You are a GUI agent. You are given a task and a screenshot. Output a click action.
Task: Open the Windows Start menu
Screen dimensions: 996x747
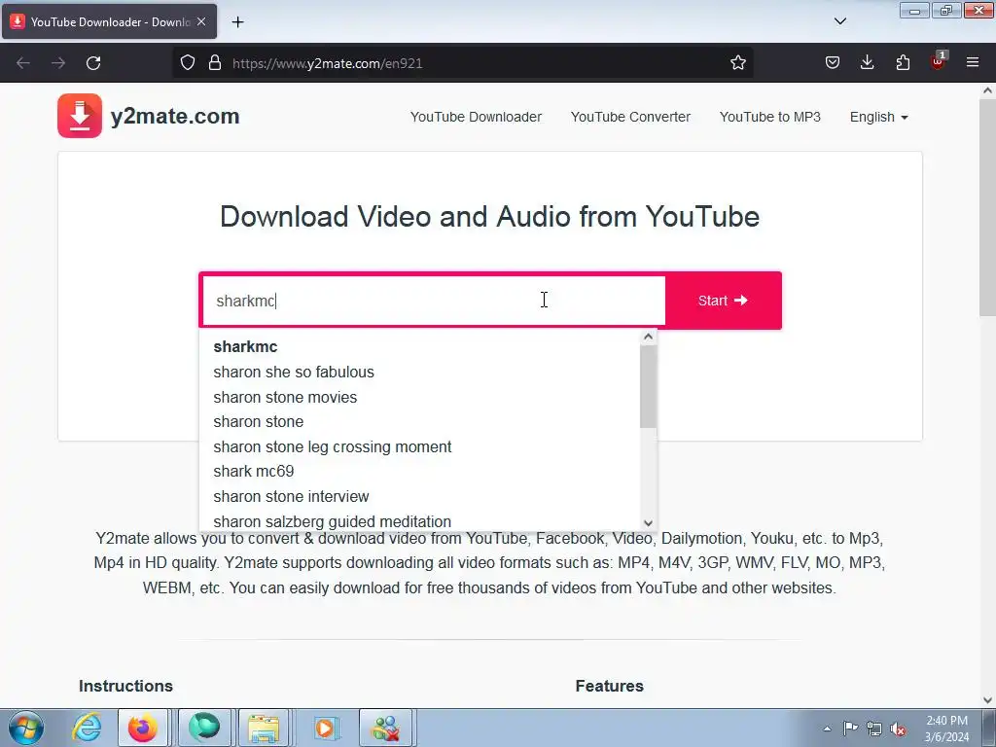(x=26, y=728)
